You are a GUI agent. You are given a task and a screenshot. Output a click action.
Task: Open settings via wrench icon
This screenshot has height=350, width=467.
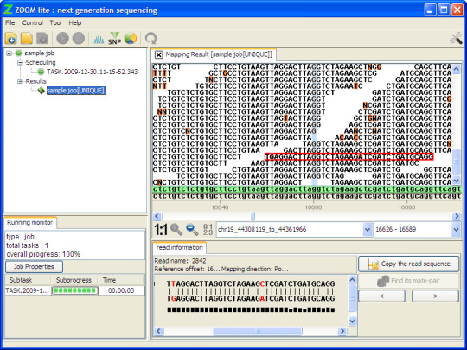click(x=456, y=39)
